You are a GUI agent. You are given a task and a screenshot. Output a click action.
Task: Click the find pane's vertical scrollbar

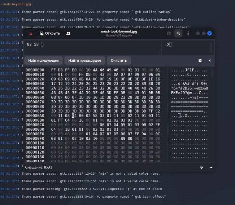pyautogui.click(x=211, y=48)
